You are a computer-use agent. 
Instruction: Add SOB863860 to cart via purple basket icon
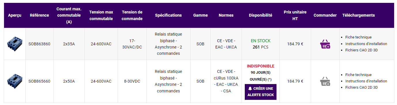[x=325, y=44]
